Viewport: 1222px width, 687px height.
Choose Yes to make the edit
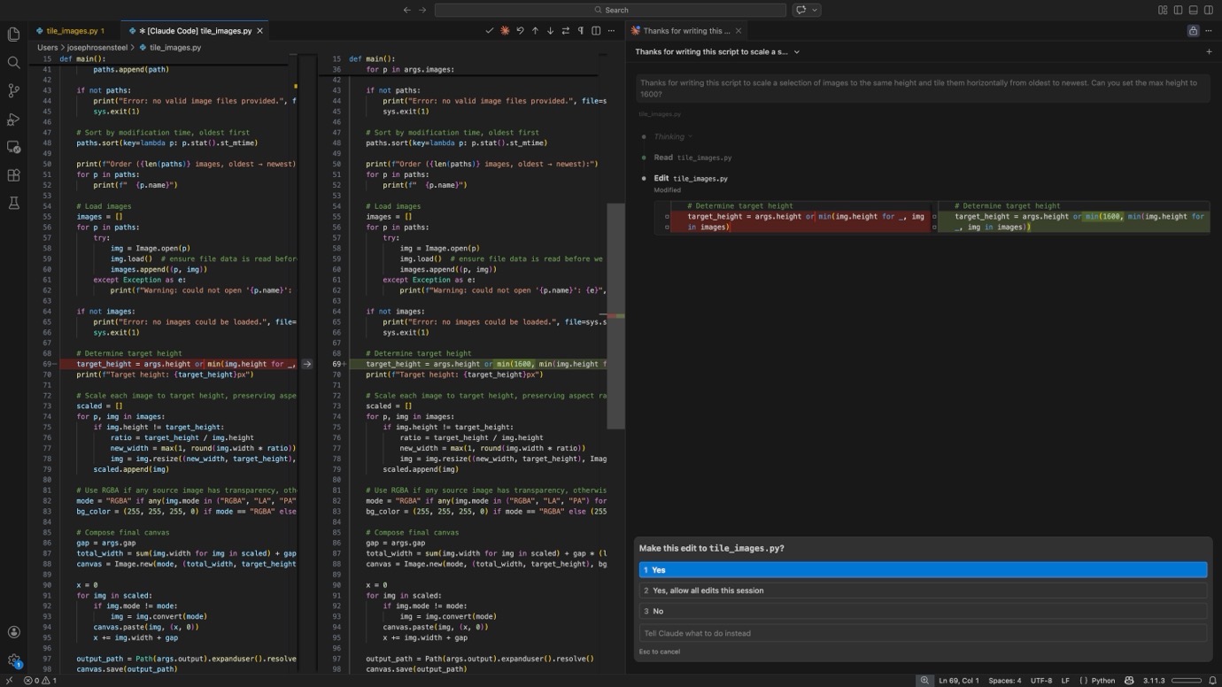pos(923,570)
